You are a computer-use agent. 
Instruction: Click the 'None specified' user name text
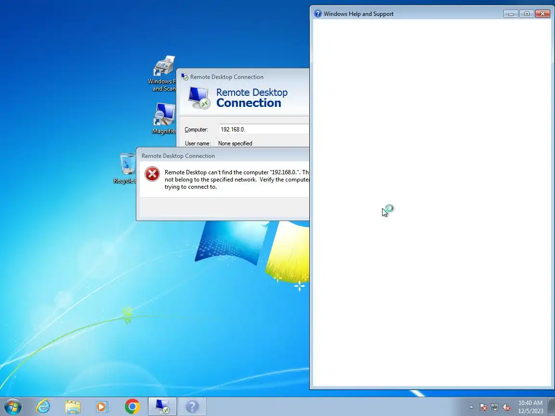pyautogui.click(x=235, y=143)
